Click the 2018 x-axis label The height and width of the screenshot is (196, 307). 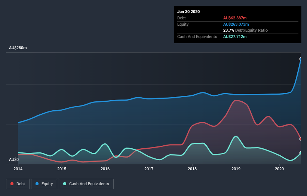(x=192, y=169)
